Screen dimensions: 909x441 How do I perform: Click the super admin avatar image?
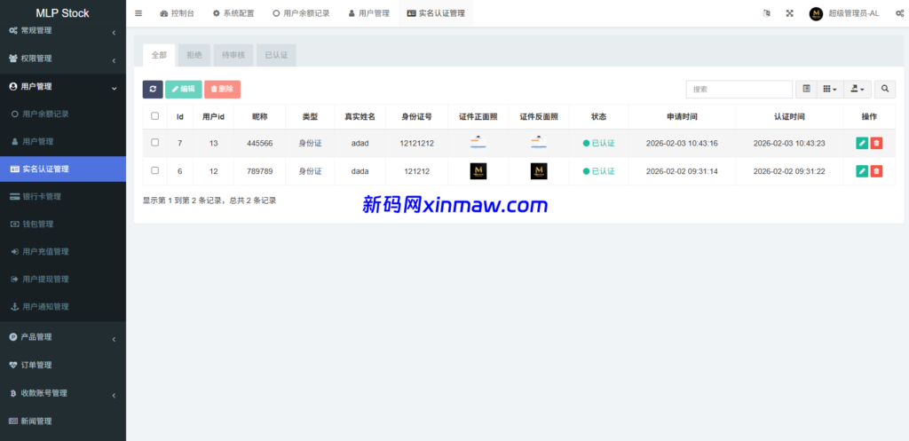click(817, 13)
